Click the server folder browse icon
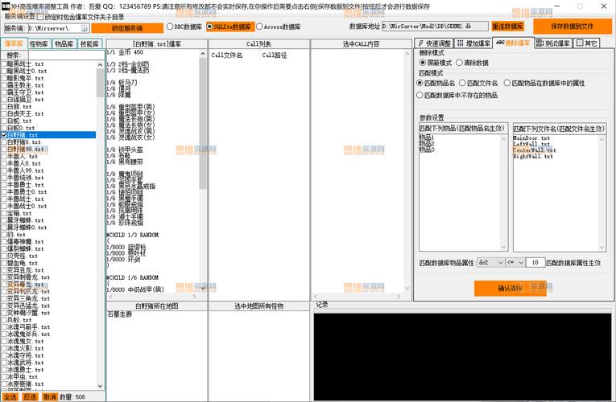The height and width of the screenshot is (402, 616). (x=84, y=28)
